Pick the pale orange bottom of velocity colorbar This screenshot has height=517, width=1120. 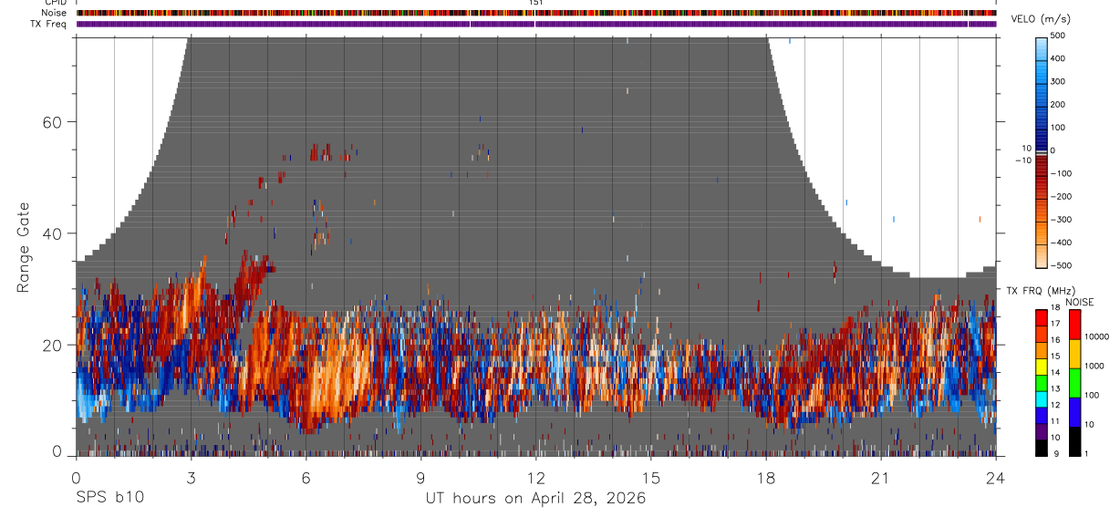tap(1042, 256)
